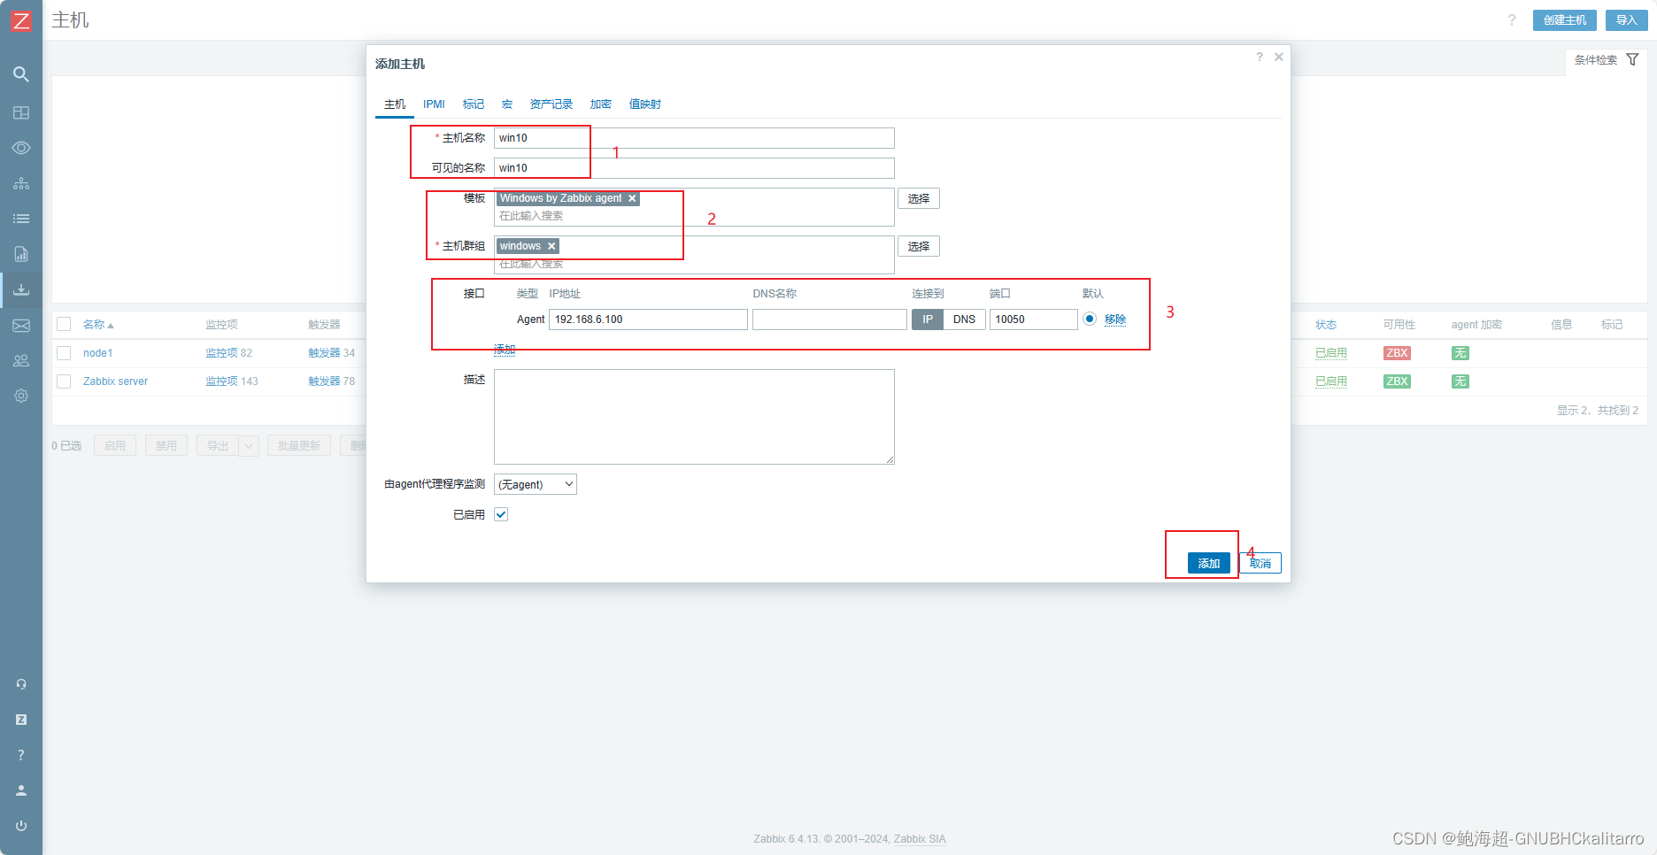Click the 创建主机 button
The height and width of the screenshot is (855, 1657).
1565,20
